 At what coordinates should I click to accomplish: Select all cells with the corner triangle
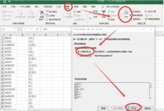(3, 35)
